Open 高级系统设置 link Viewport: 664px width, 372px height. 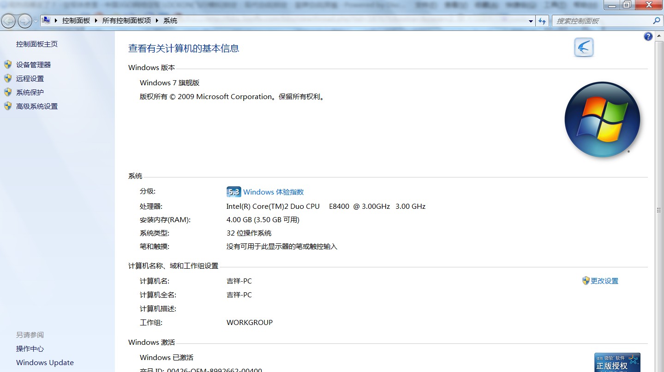click(37, 106)
